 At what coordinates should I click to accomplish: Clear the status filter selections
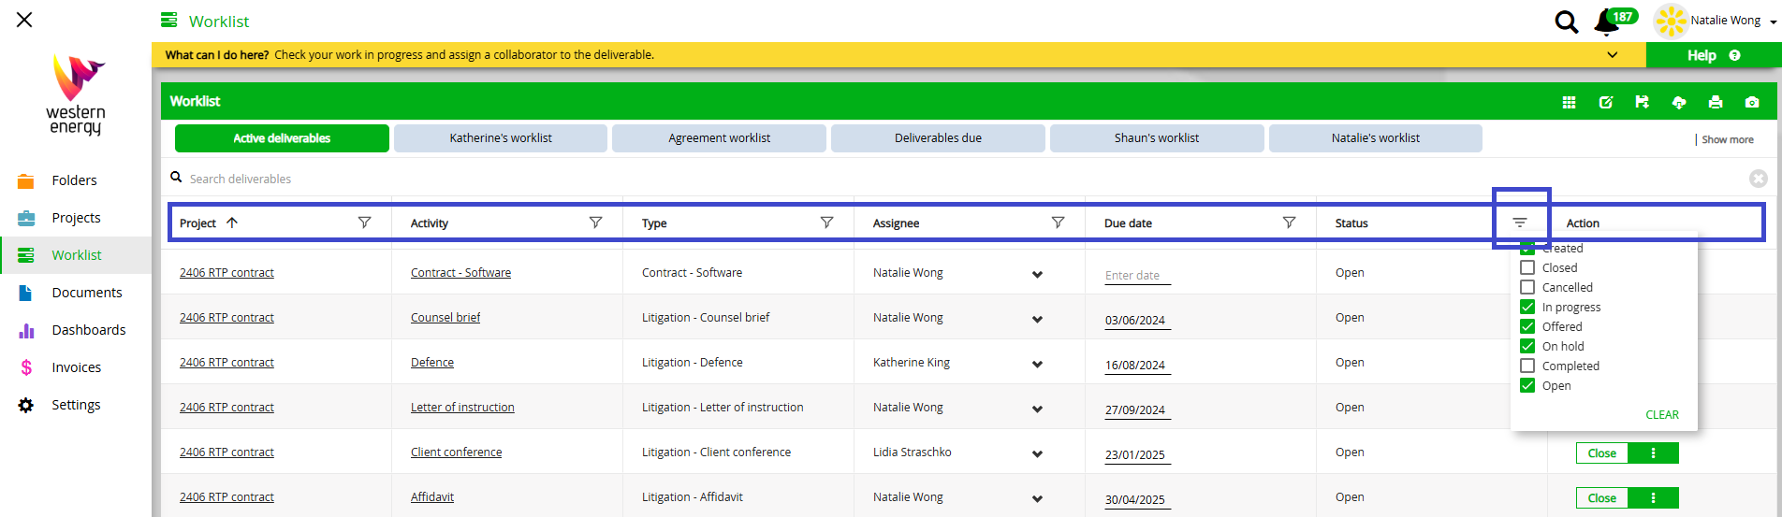1662,414
